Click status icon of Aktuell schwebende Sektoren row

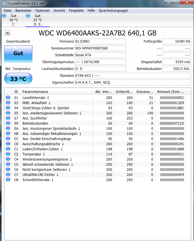point(8,164)
